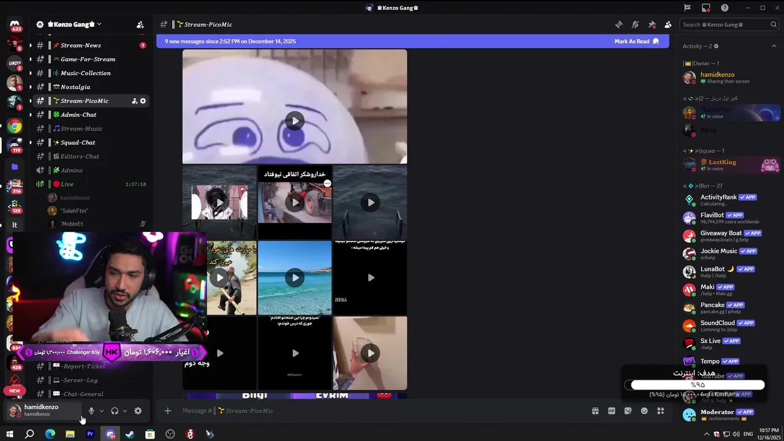The height and width of the screenshot is (441, 784).
Task: Click the plus attachment button in message bar
Action: click(168, 411)
